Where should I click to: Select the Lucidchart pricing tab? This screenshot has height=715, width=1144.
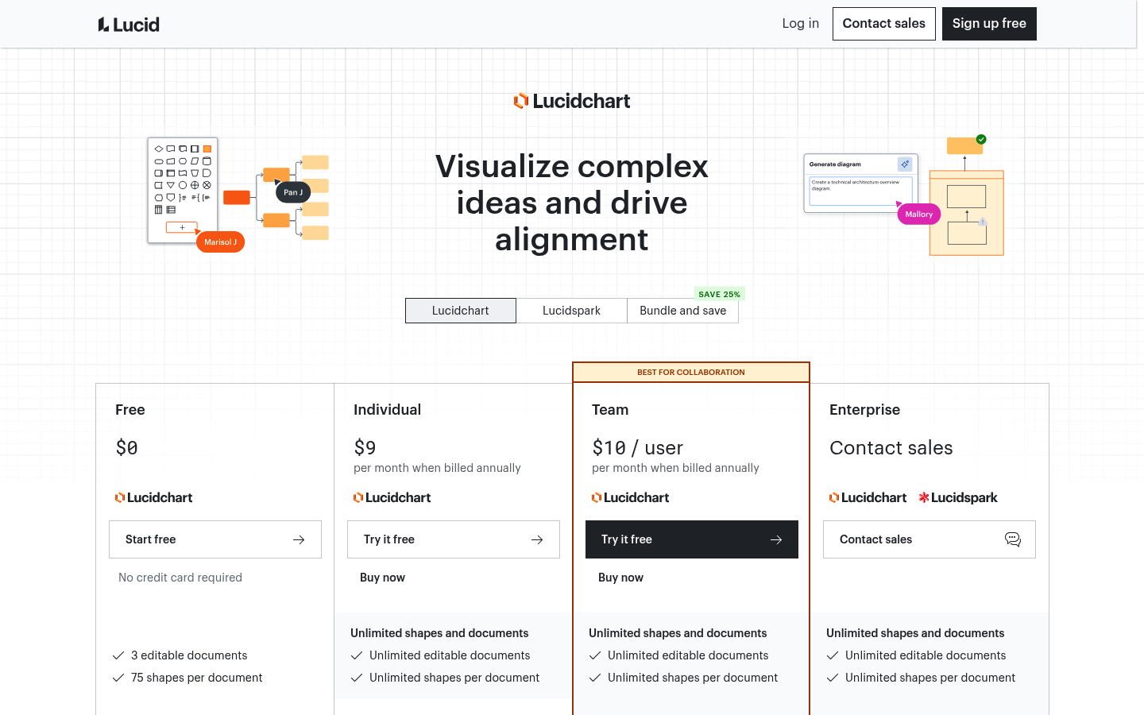(461, 311)
